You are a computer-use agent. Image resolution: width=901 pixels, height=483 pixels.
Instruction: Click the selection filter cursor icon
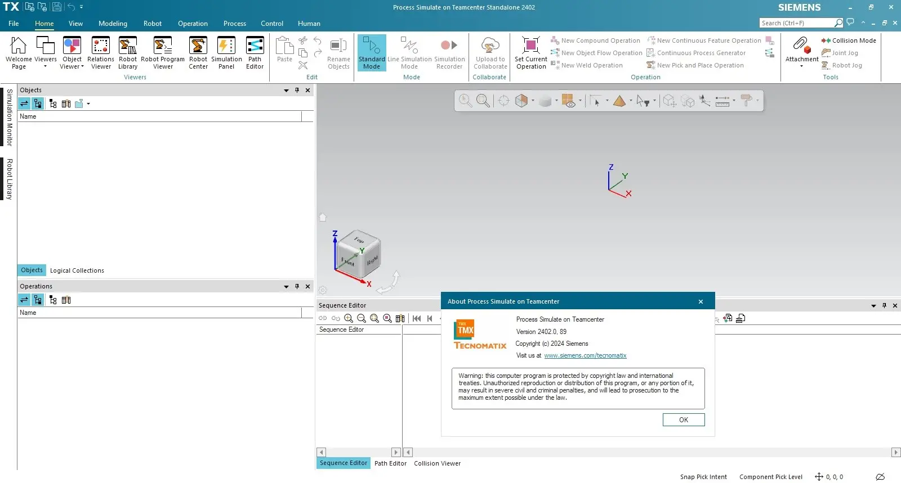click(643, 101)
